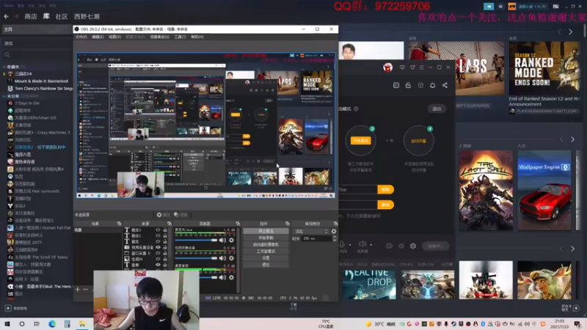This screenshot has height=330, width=587.
Task: Click 开始录制 button in OBS controls
Action: click(266, 238)
